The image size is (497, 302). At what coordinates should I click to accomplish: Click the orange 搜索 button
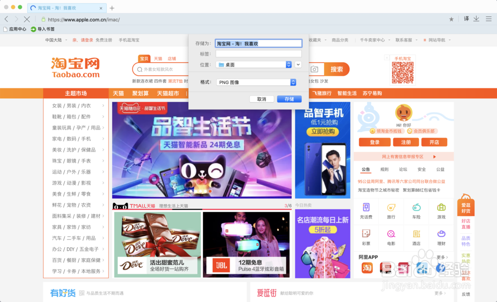click(336, 69)
